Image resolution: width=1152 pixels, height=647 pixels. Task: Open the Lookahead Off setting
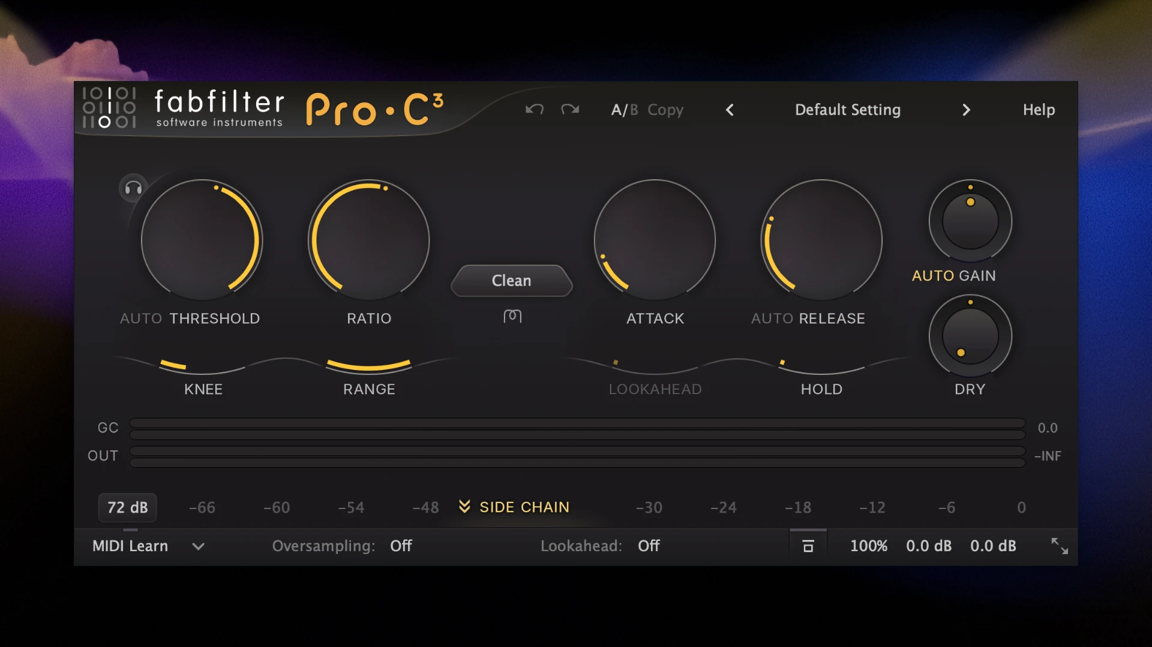pos(649,546)
